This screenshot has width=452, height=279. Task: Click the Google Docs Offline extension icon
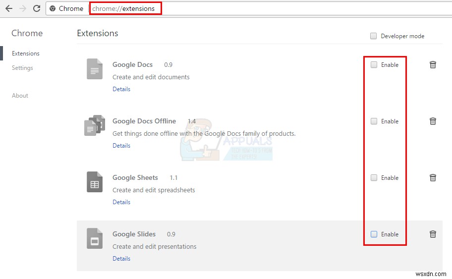(95, 125)
